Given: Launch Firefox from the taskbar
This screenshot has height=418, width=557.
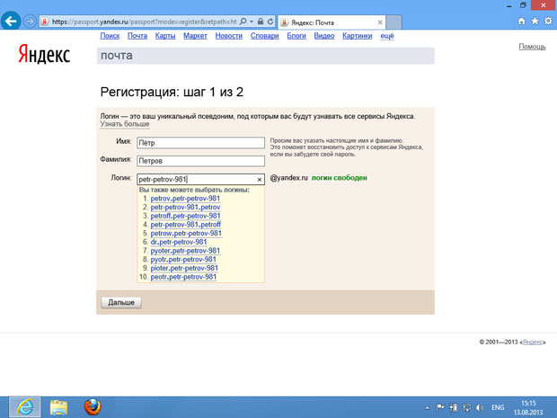Looking at the screenshot, I should (x=92, y=406).
